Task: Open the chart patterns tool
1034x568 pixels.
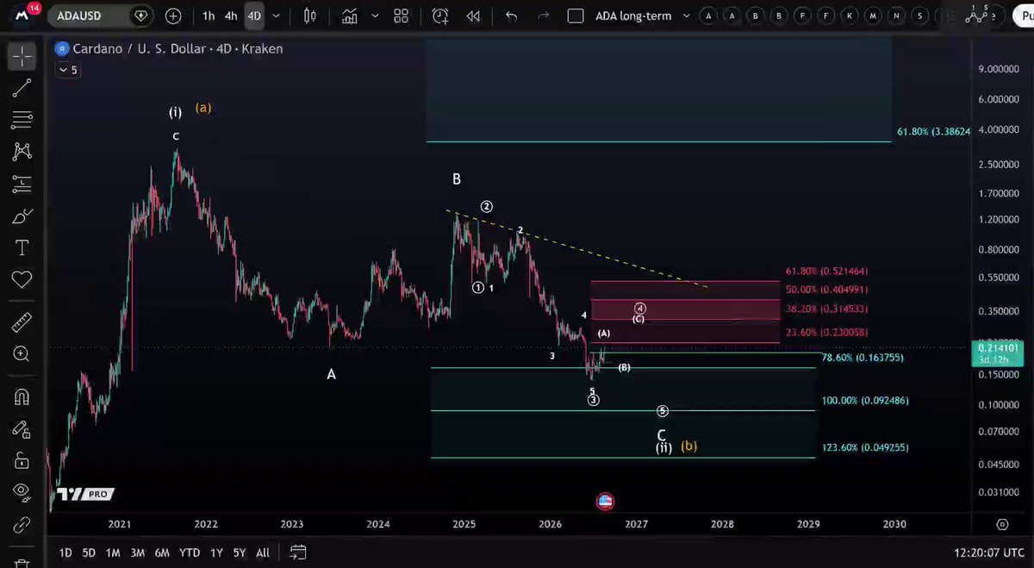Action: click(x=22, y=151)
